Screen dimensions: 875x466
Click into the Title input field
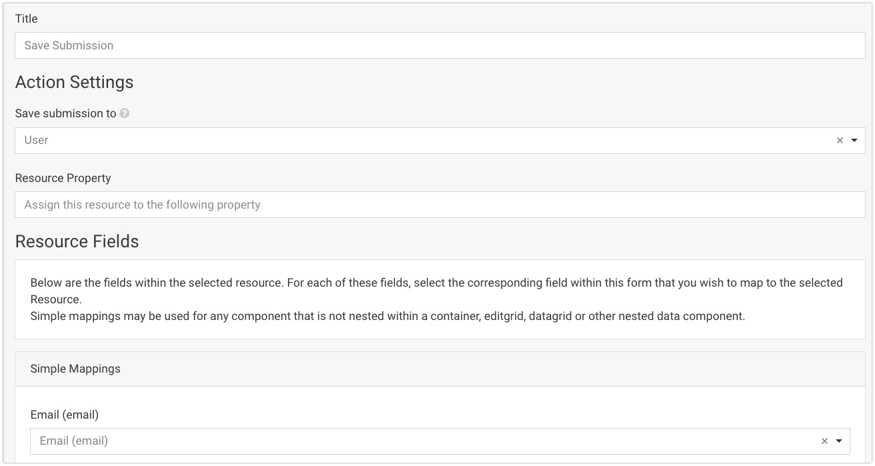(x=440, y=45)
